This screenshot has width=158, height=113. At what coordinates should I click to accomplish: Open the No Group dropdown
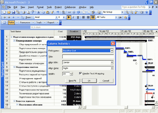click(122, 12)
